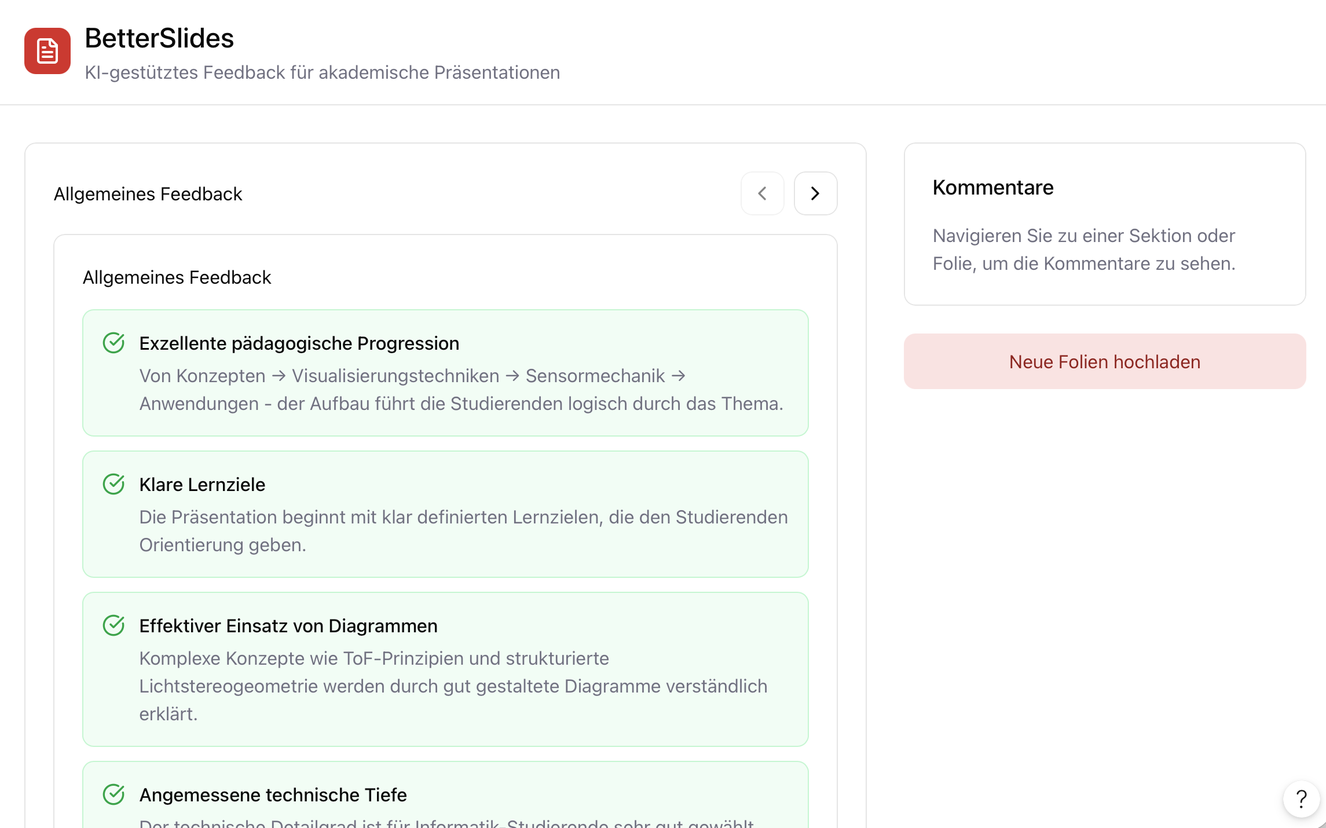Click the Kommentare heading
Viewport: 1326px width, 828px height.
pyautogui.click(x=993, y=188)
